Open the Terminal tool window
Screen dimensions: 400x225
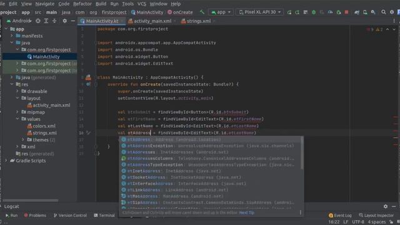(x=104, y=215)
